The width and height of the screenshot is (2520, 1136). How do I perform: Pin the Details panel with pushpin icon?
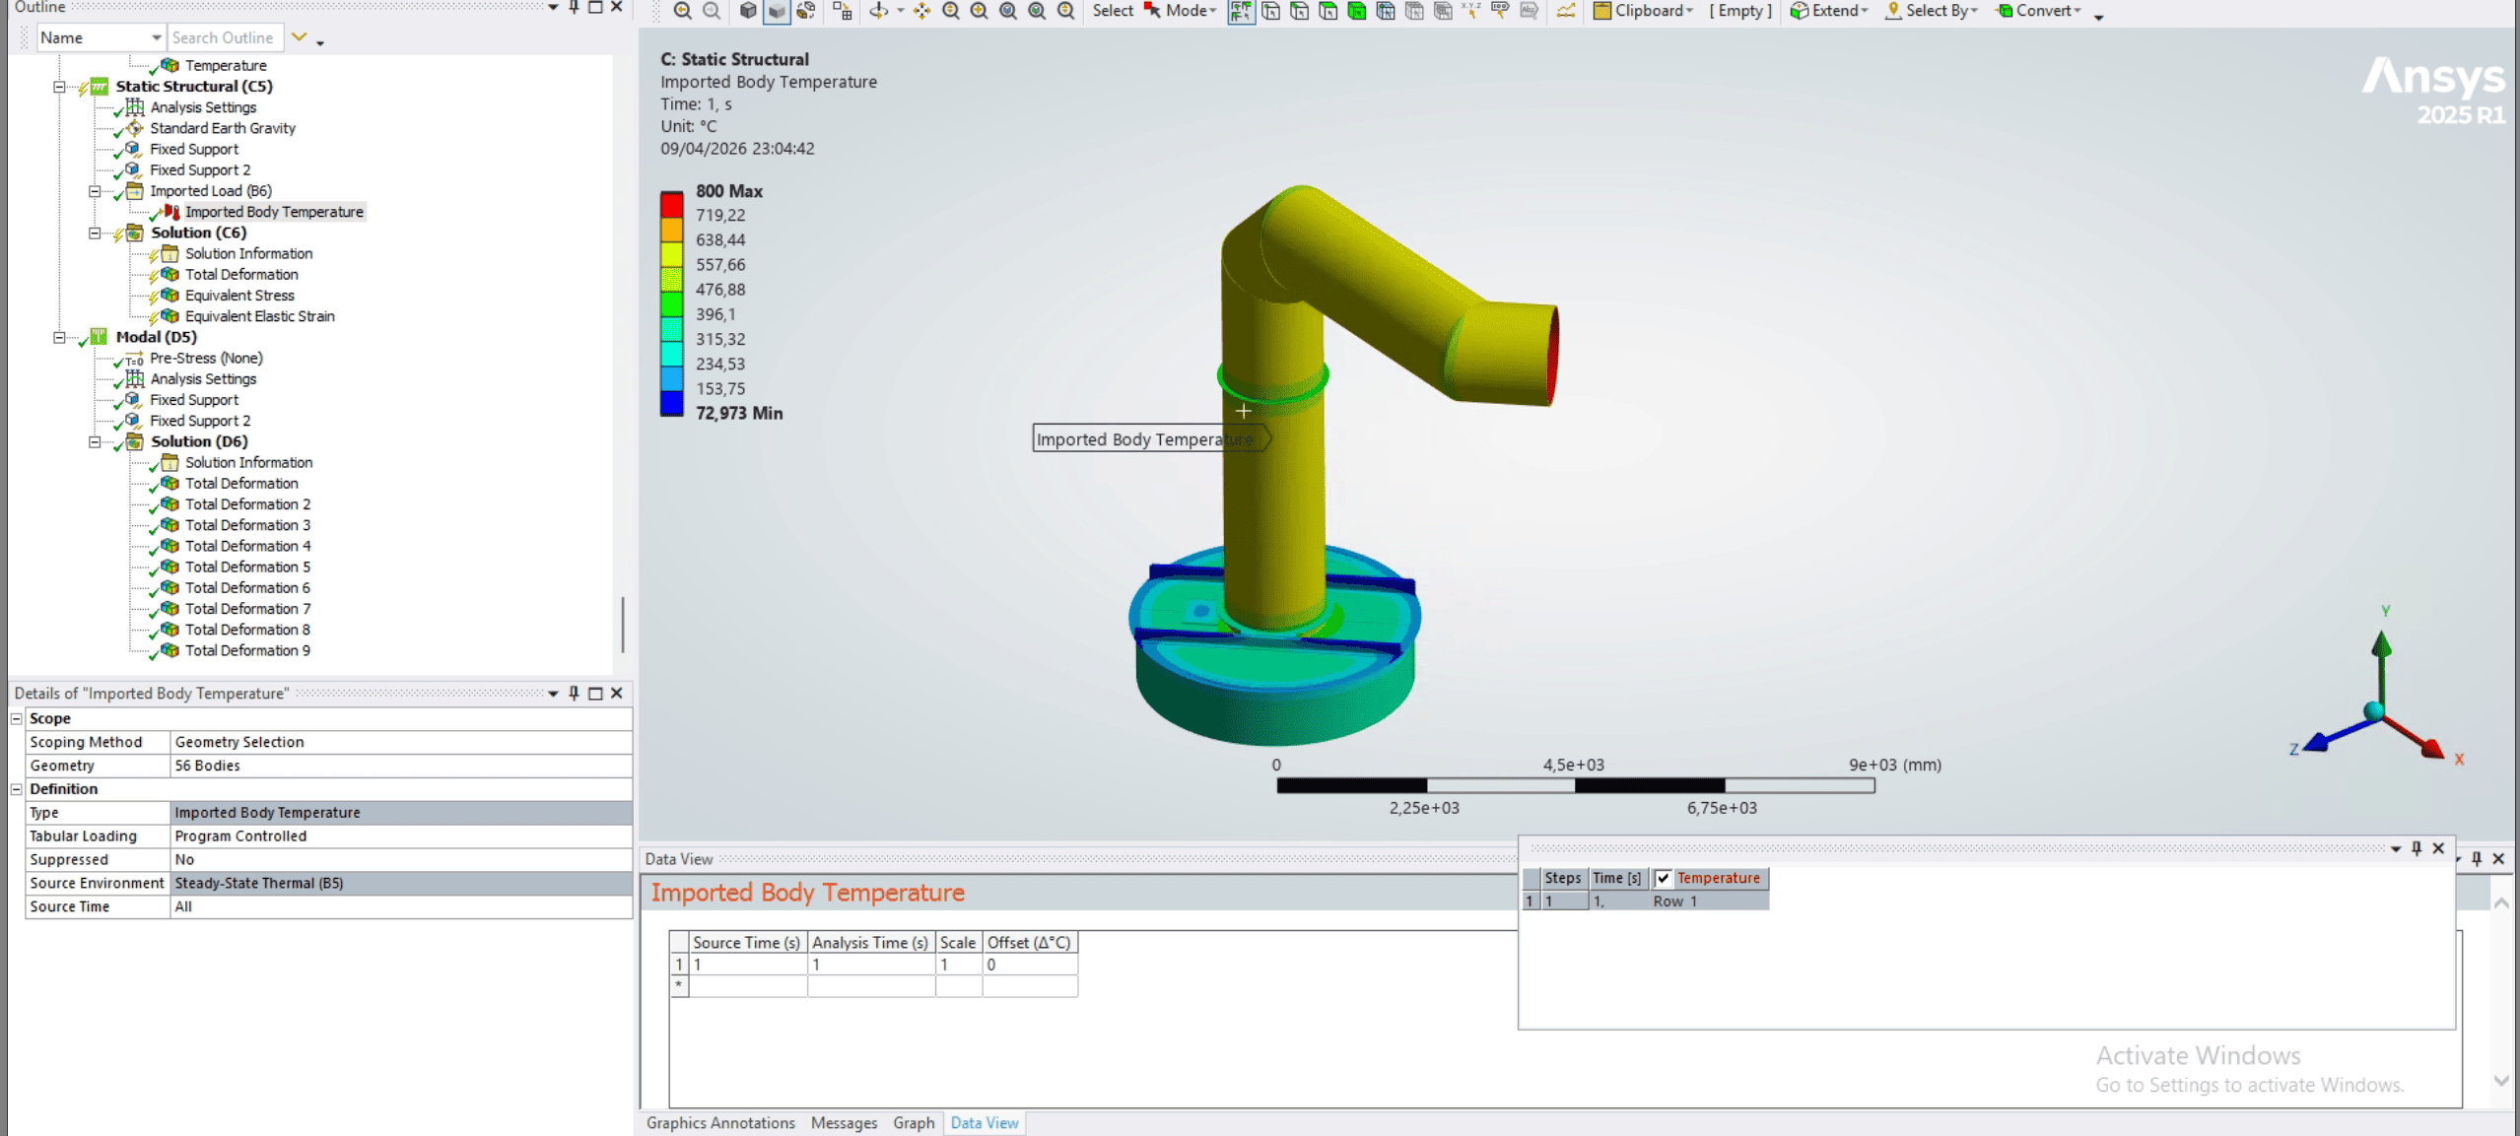click(x=574, y=694)
